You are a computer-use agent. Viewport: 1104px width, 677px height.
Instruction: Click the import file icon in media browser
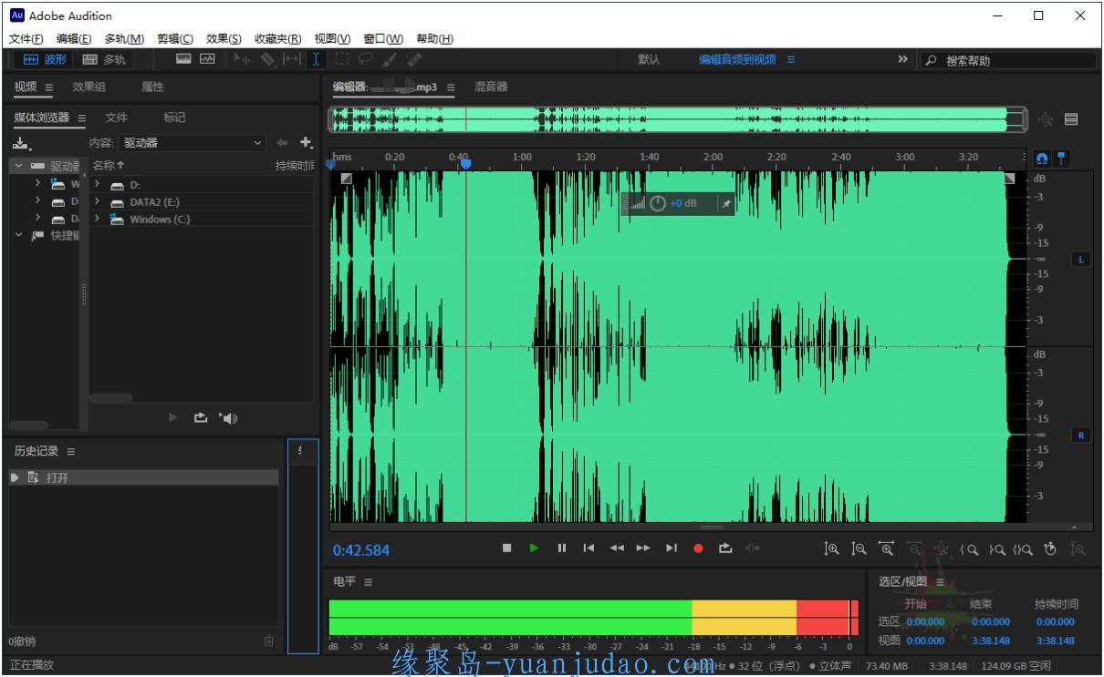pos(21,143)
